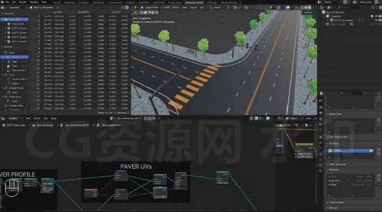The height and width of the screenshot is (212, 382).
Task: Open the viewport Select menu
Action: (176, 7)
